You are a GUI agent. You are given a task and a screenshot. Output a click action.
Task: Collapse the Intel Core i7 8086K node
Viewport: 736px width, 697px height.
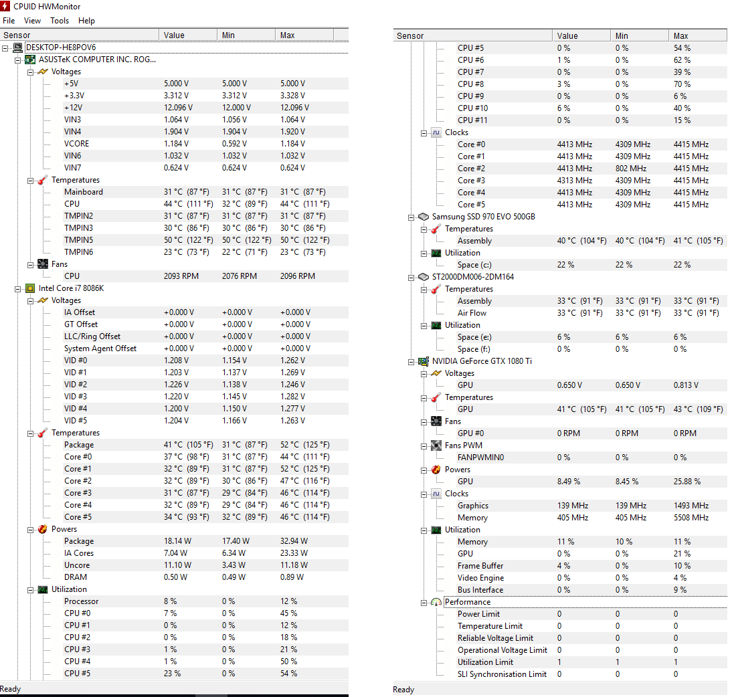(x=18, y=289)
